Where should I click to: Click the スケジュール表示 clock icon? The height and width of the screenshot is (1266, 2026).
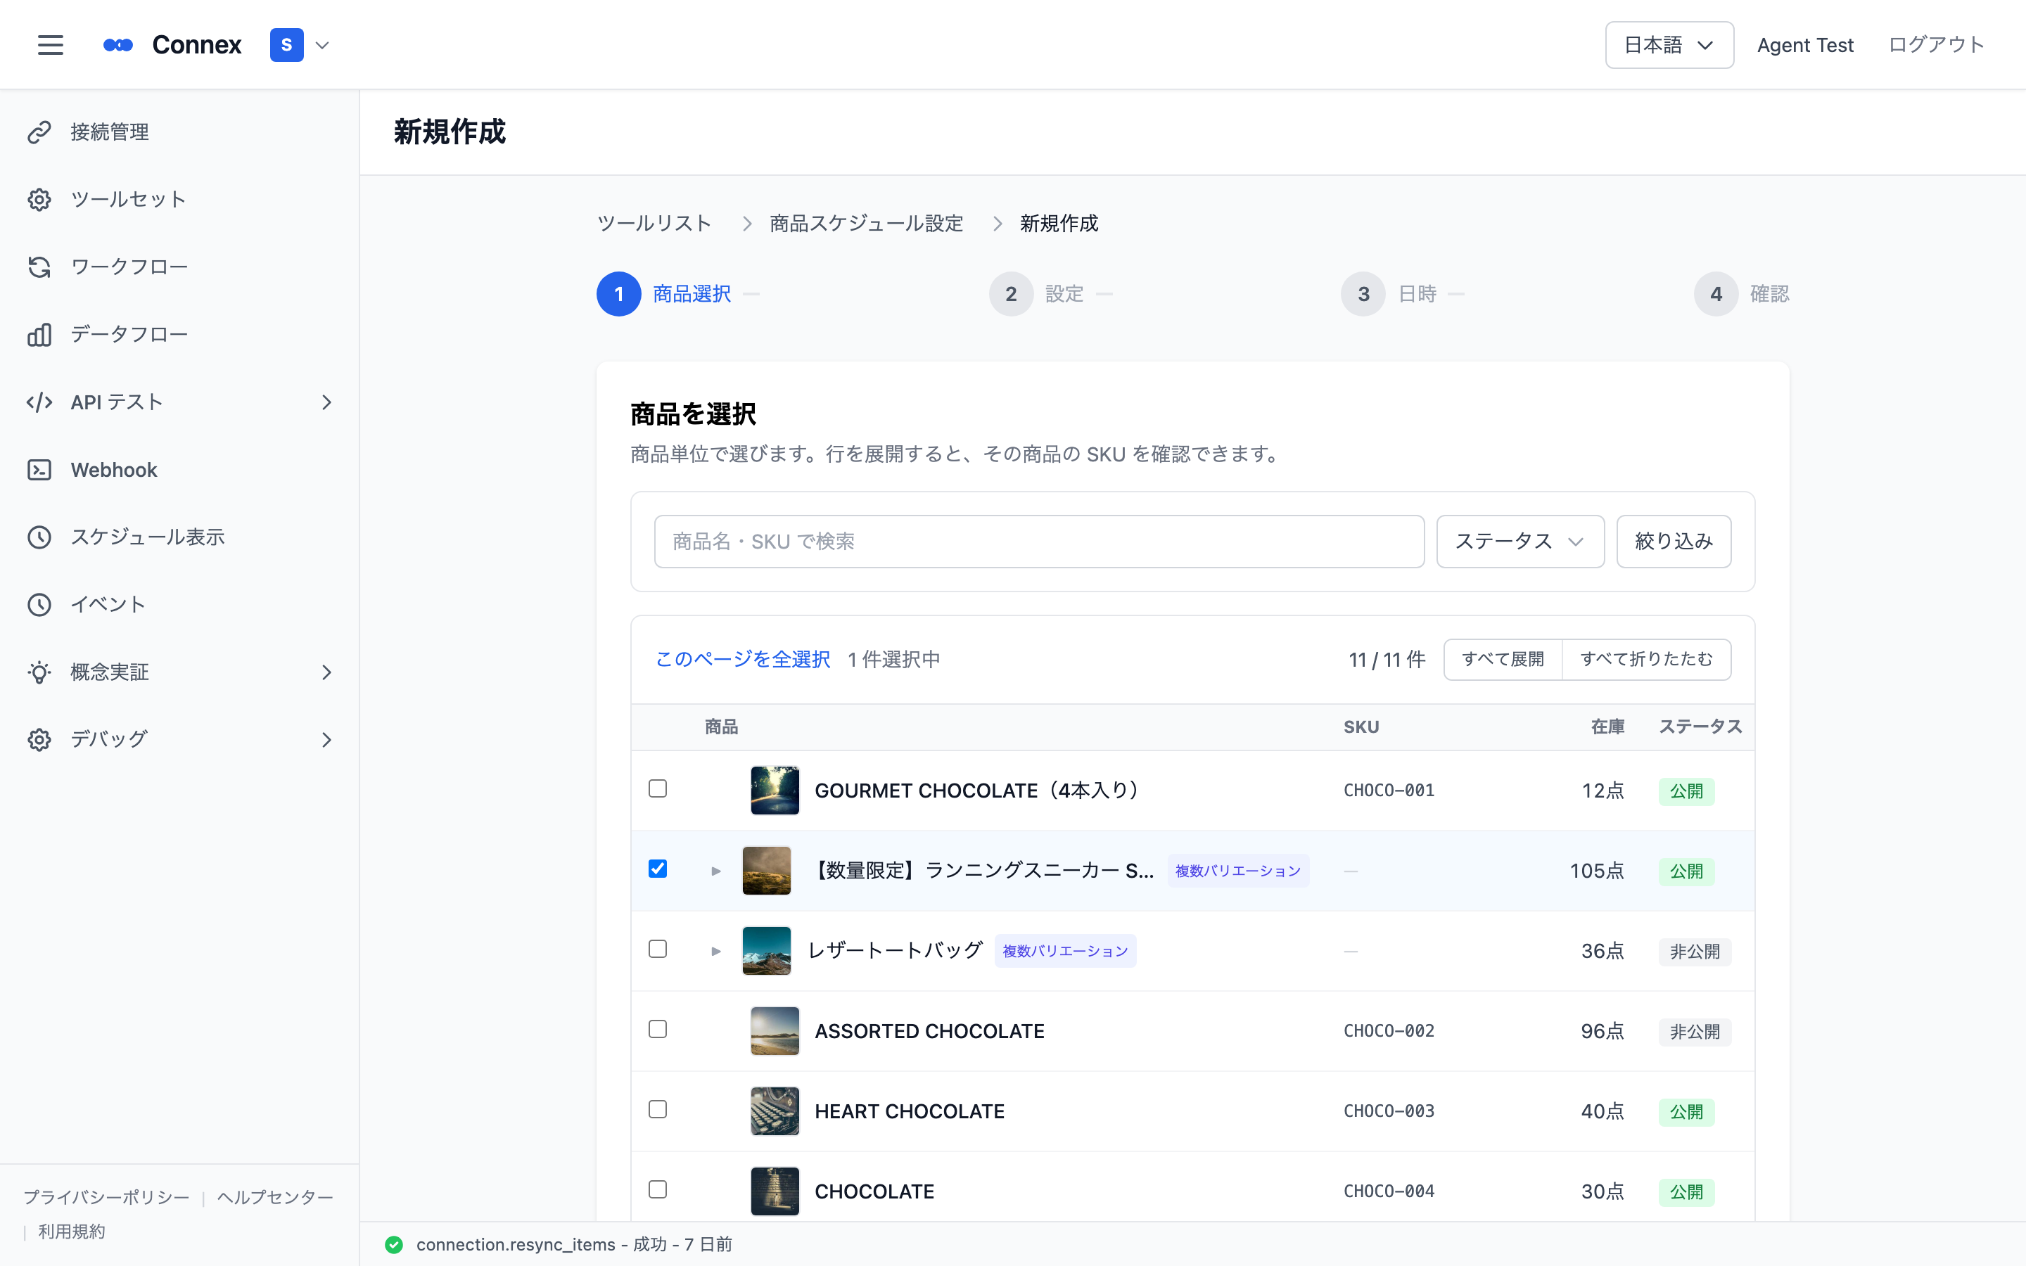pos(39,537)
